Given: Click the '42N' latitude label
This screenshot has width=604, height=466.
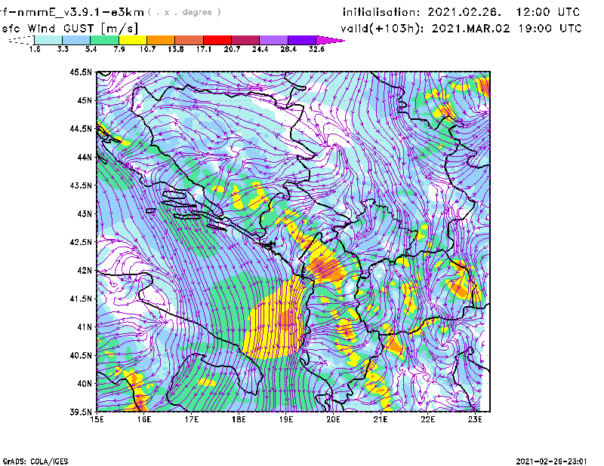Looking at the screenshot, I should (x=85, y=271).
